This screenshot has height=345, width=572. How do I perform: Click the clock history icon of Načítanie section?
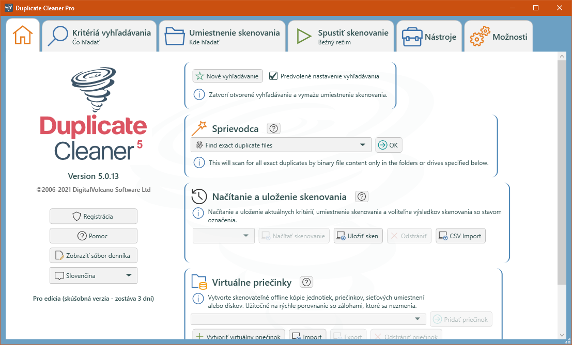pos(199,196)
